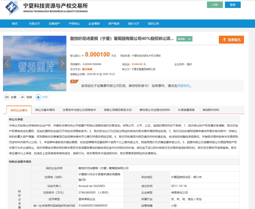Click the 我要报名 orange sign-up button
Image resolution: width=255 pixels, height=209 pixels.
click(x=231, y=40)
